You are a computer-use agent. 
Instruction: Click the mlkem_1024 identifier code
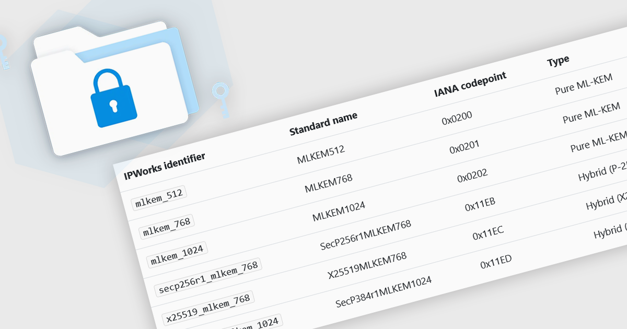click(178, 254)
